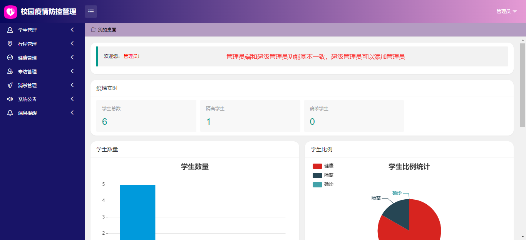Screen dimensions: 526x240
Task: Expand the 系统公告 chevron
Action: 72,99
